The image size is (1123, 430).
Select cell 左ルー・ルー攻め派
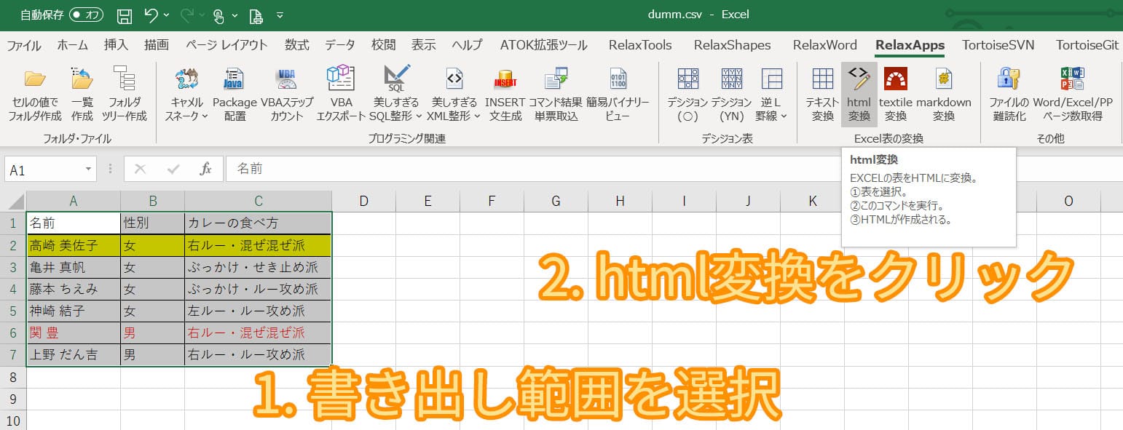click(259, 311)
